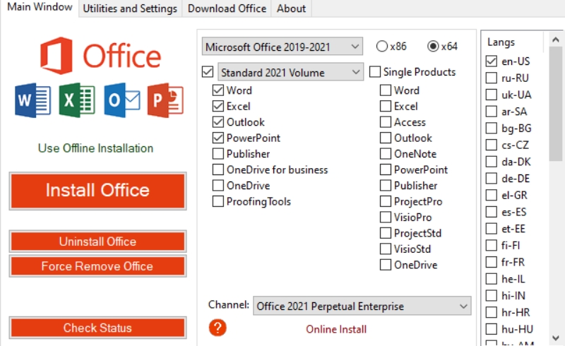This screenshot has height=346, width=565.
Task: Check OneDrive in the suite list
Action: [218, 185]
